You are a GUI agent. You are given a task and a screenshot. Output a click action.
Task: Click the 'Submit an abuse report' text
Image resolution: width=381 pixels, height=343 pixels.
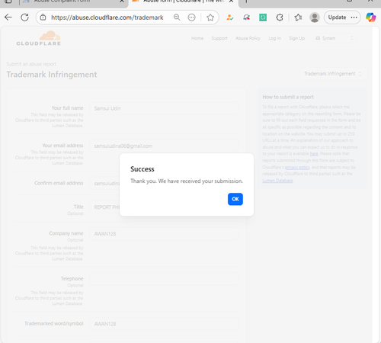31,64
